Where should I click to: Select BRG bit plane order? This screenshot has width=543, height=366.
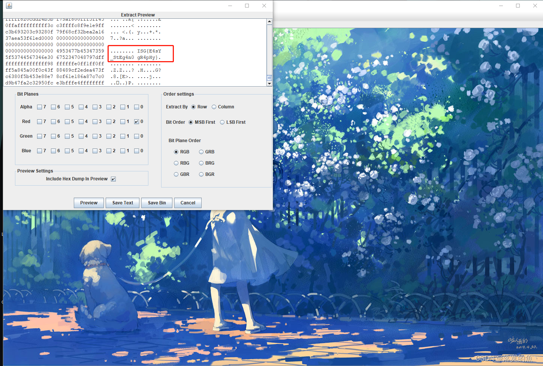(x=201, y=163)
